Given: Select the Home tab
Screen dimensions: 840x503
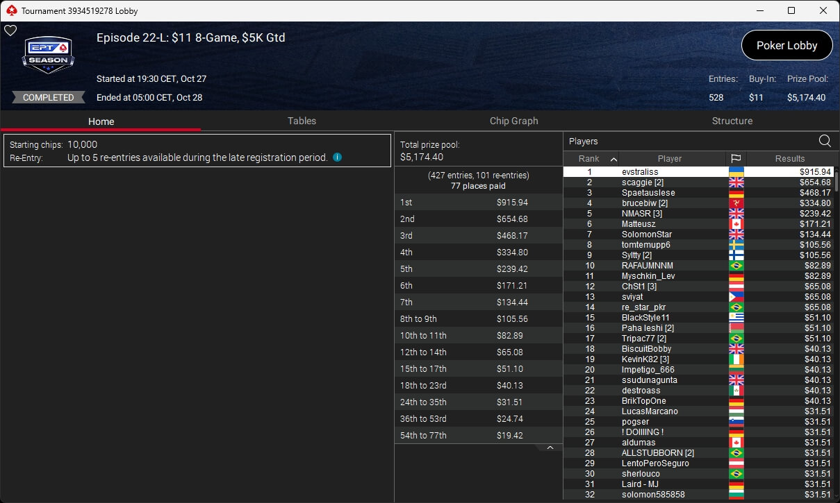Looking at the screenshot, I should click(x=101, y=121).
